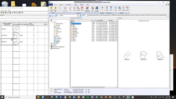Click the Invert Selection ribbon icon
The image size is (176, 99).
(97, 9)
